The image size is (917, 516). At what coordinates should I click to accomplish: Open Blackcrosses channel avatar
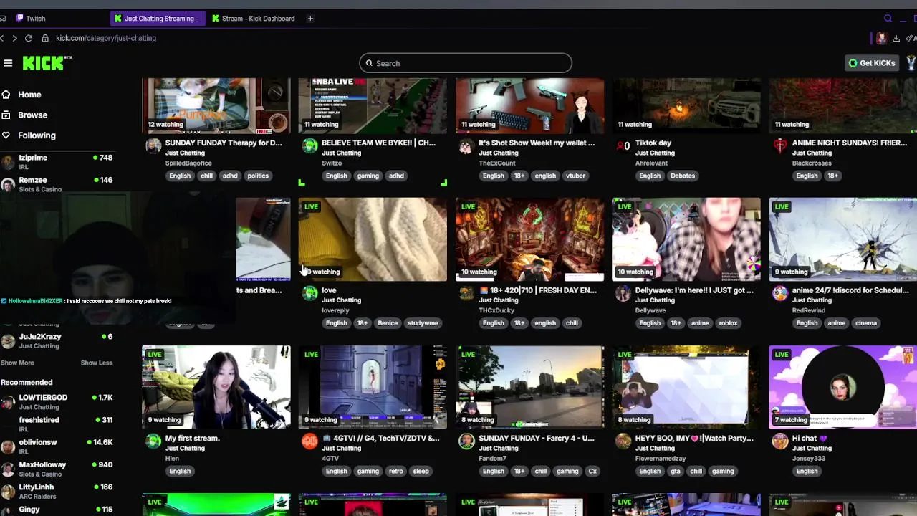(780, 147)
